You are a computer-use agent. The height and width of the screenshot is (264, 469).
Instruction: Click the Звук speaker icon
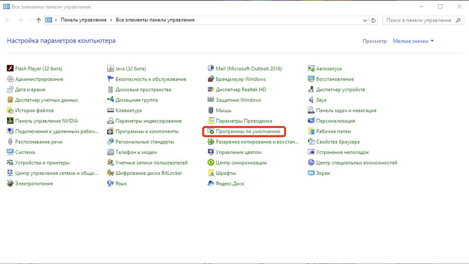click(x=311, y=100)
